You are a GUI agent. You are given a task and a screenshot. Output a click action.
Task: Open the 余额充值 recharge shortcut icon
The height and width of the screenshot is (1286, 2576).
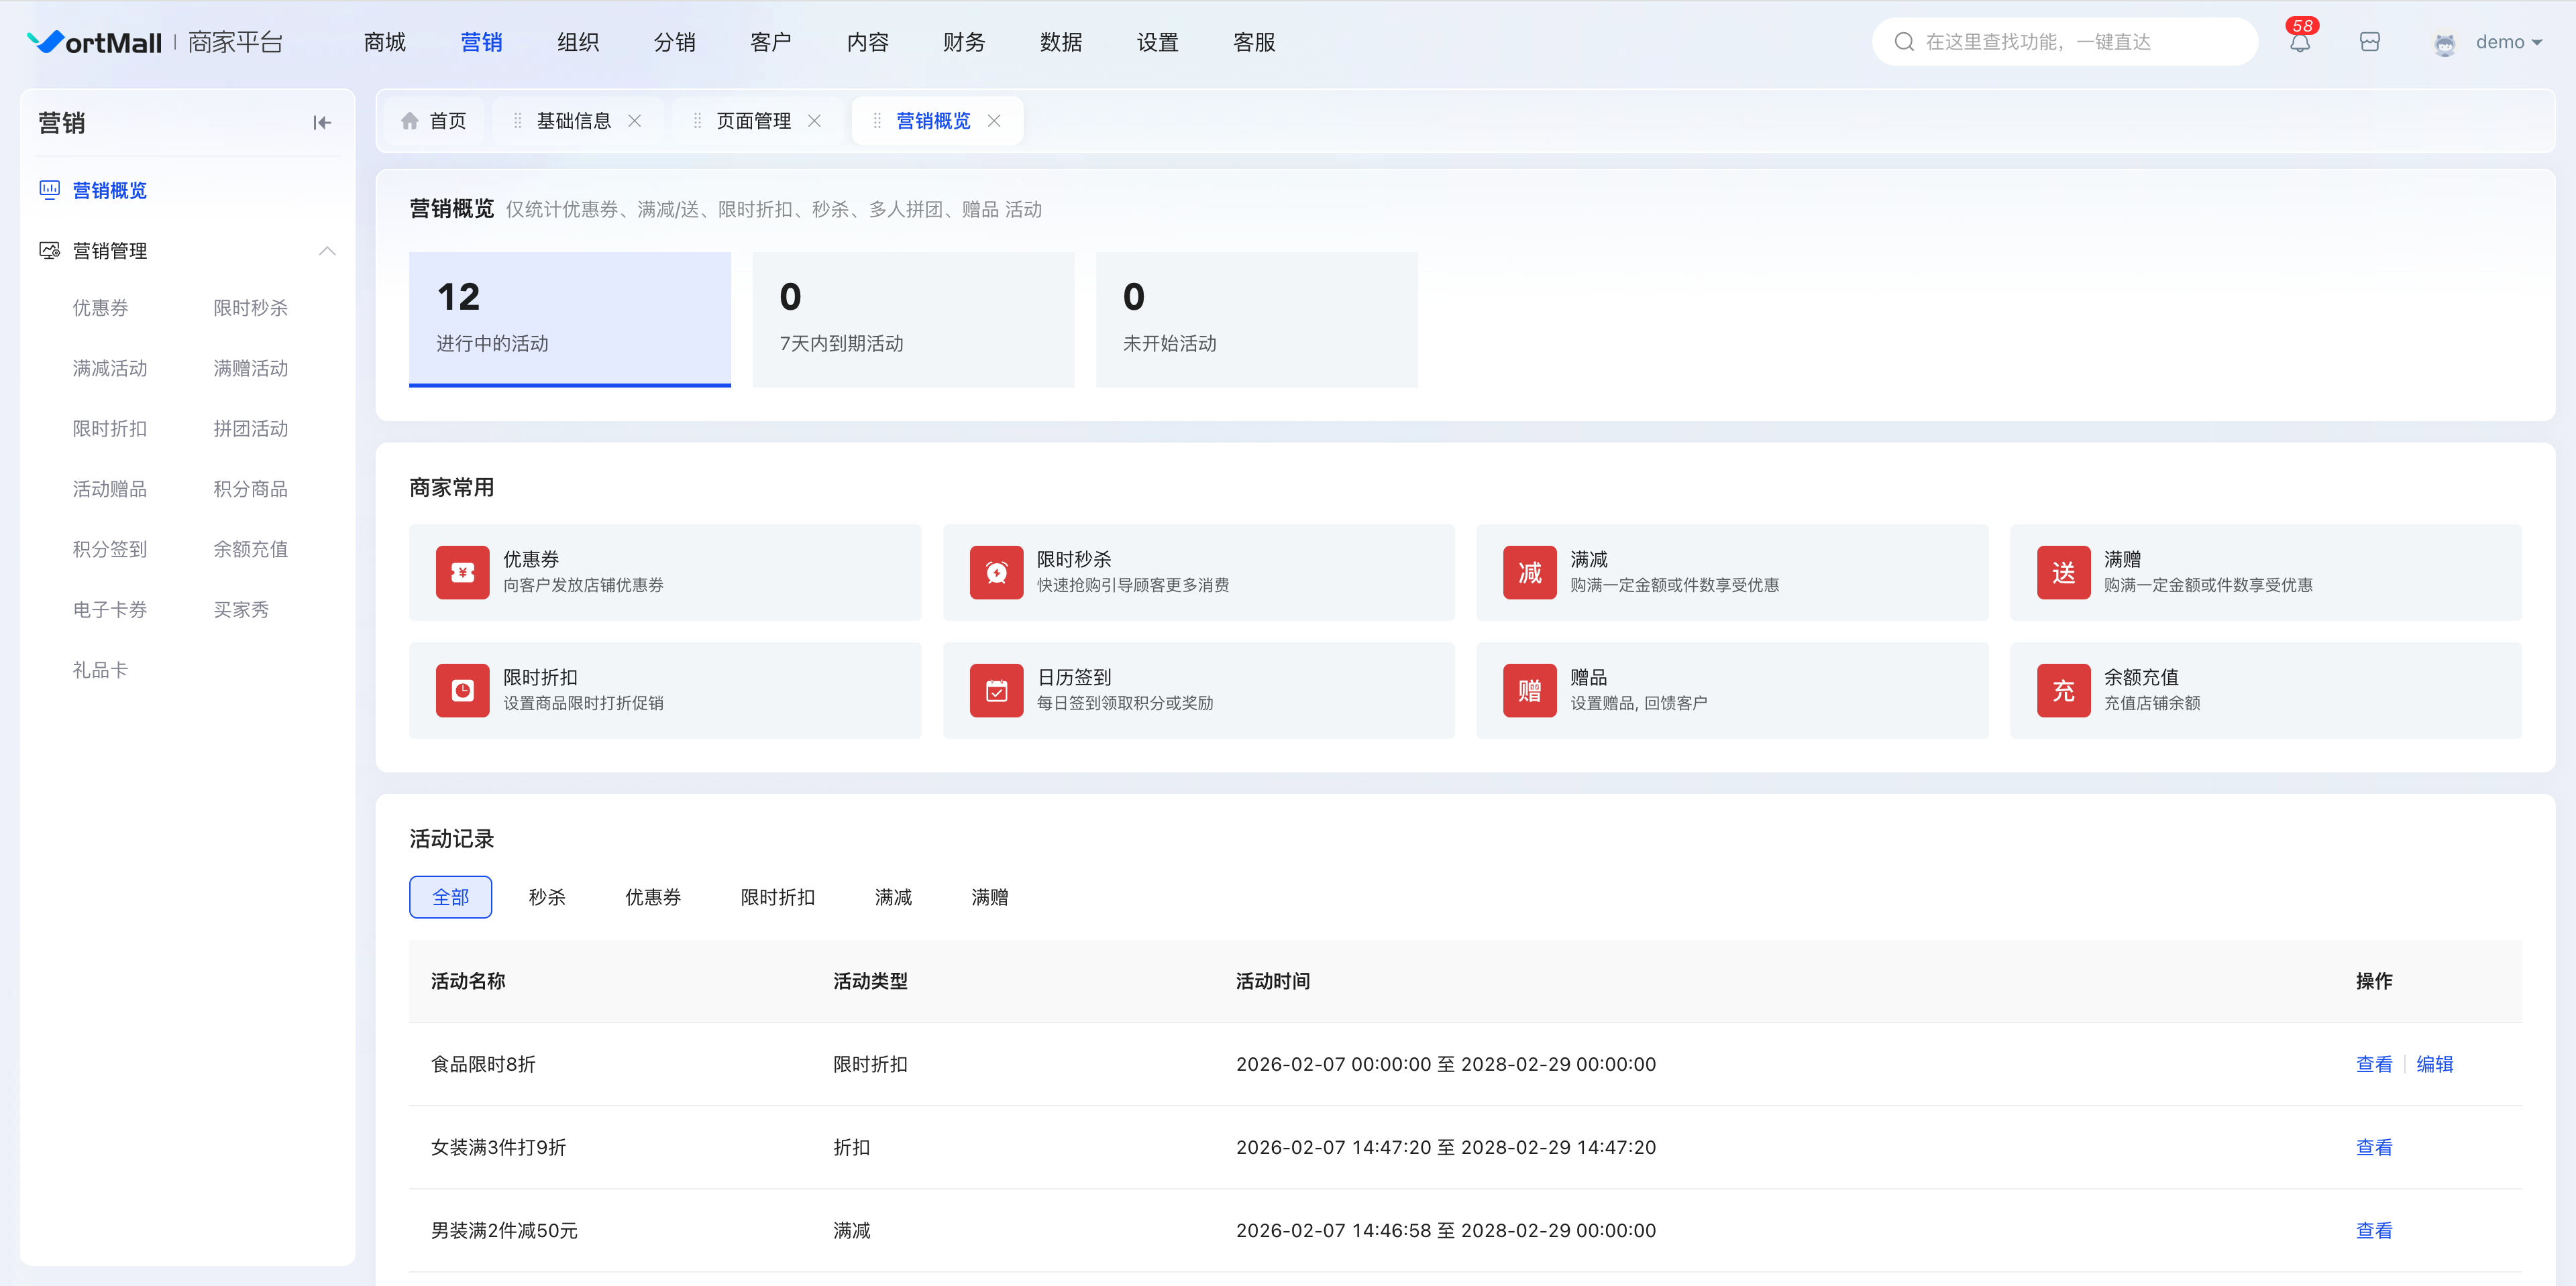click(2064, 691)
